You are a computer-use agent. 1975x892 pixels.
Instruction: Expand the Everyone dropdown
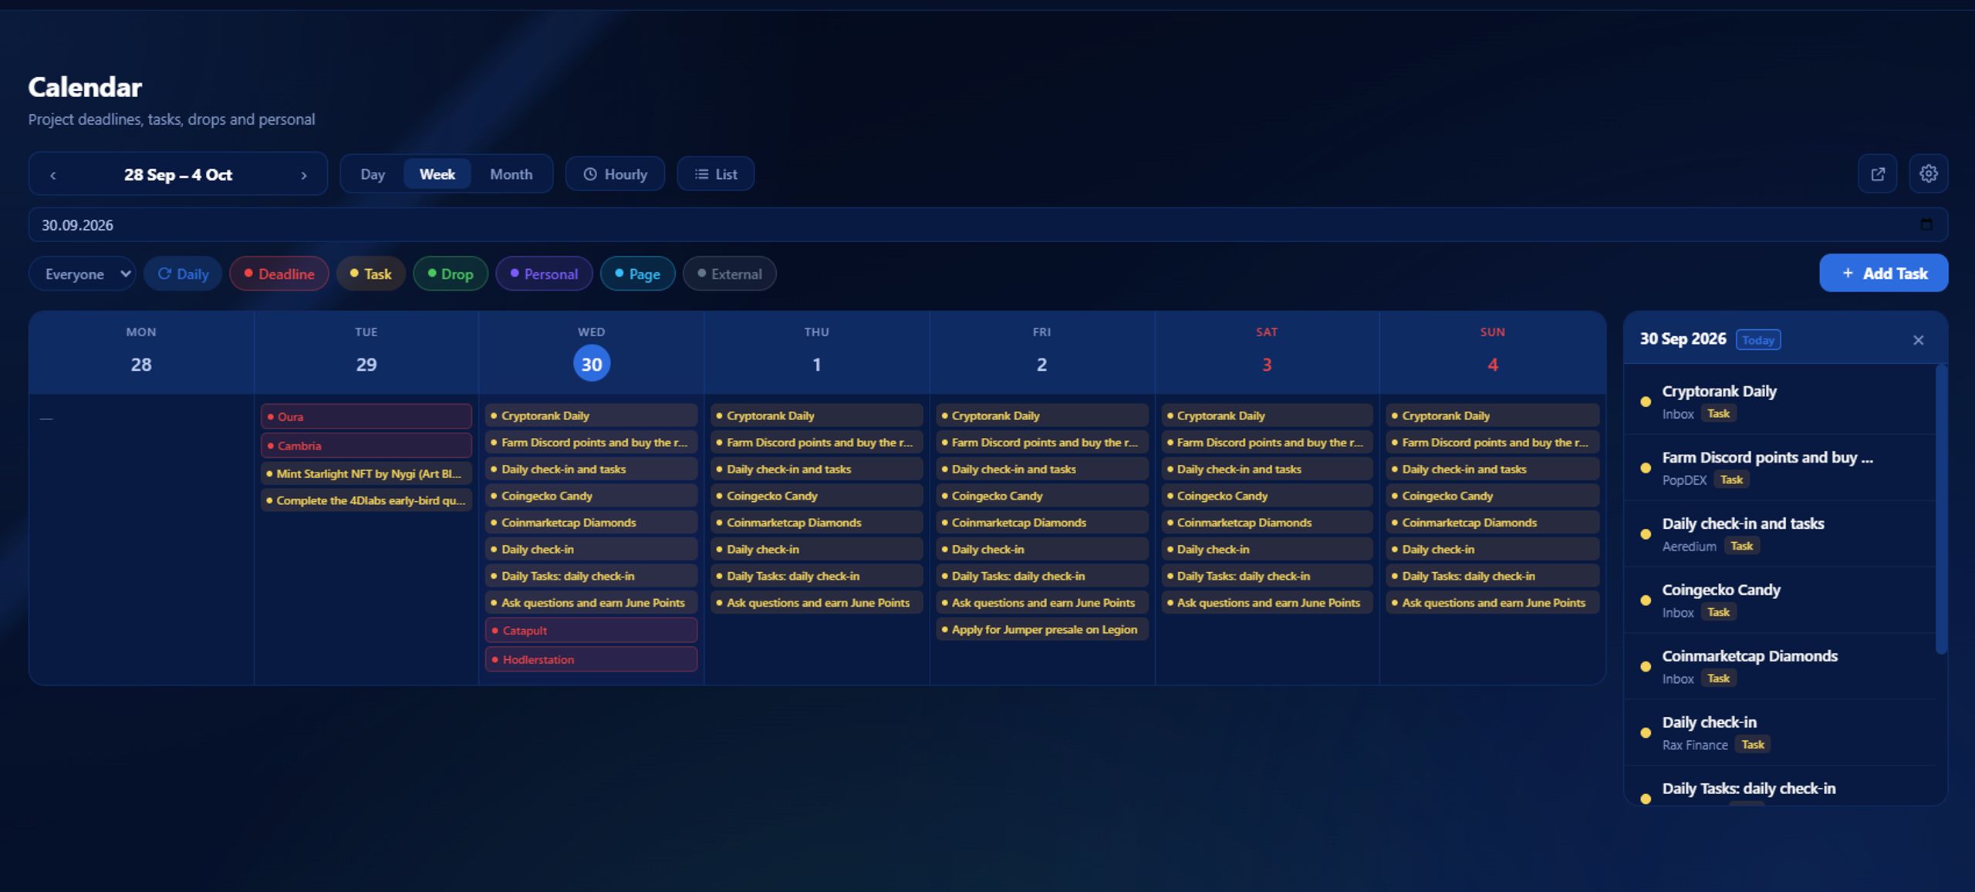click(83, 274)
